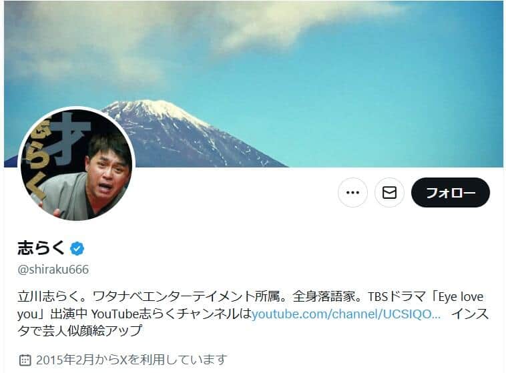
Task: Open the circular profile avatar photo
Action: (x=76, y=165)
